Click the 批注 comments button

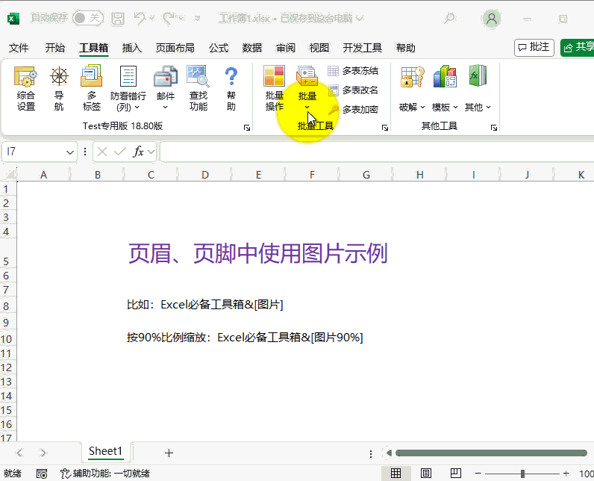click(x=534, y=47)
